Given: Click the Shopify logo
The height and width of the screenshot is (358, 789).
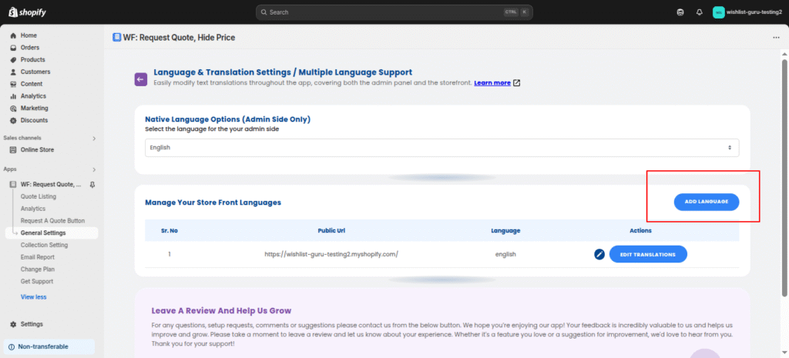Looking at the screenshot, I should coord(28,12).
